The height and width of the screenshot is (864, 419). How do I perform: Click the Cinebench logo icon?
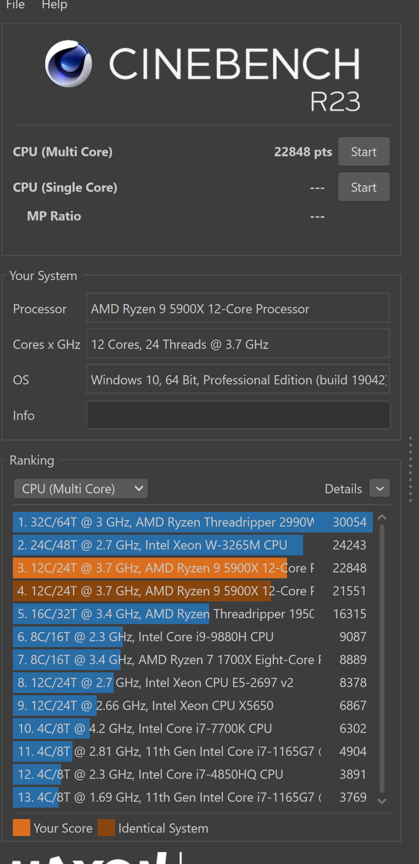tap(68, 64)
